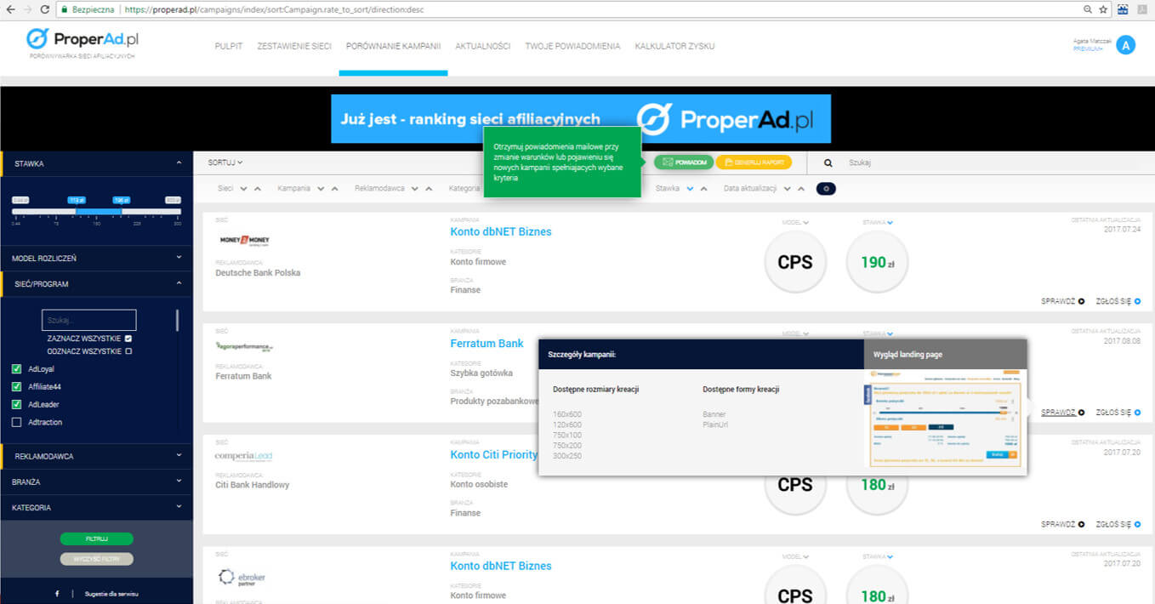Image resolution: width=1155 pixels, height=604 pixels.
Task: Open Stawka dropdown on Deutsche Bank card
Action: point(878,223)
